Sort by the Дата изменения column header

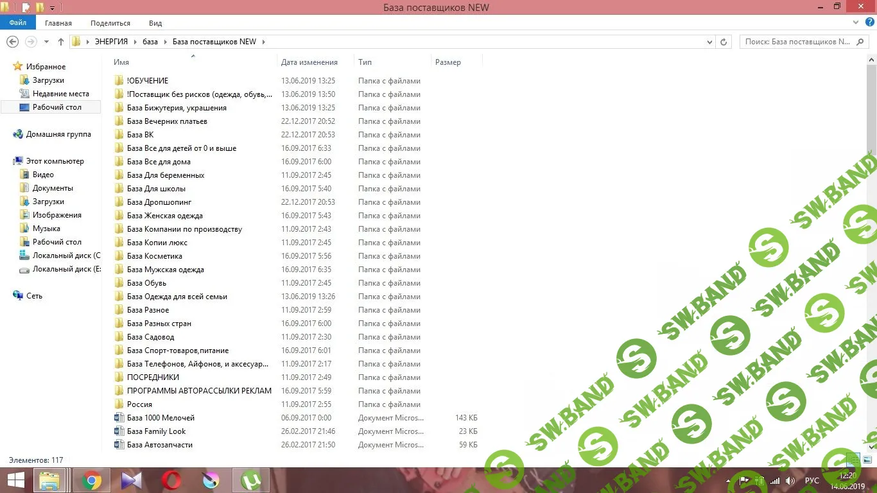[x=309, y=62]
